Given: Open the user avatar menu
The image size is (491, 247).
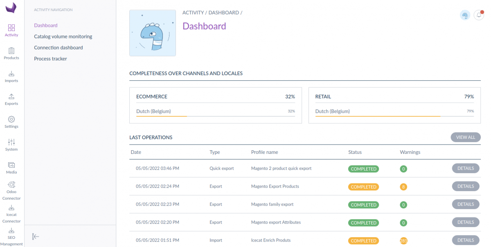Looking at the screenshot, I should [x=465, y=15].
